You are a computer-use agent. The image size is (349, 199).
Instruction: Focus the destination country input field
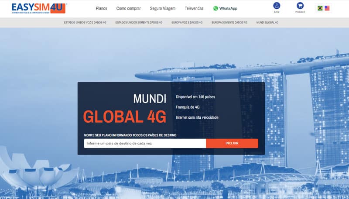145,143
